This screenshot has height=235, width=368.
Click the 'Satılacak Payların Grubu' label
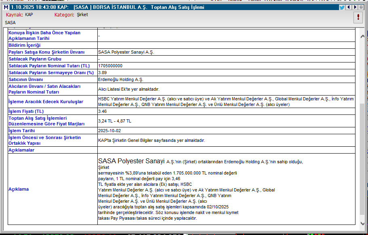click(35, 59)
